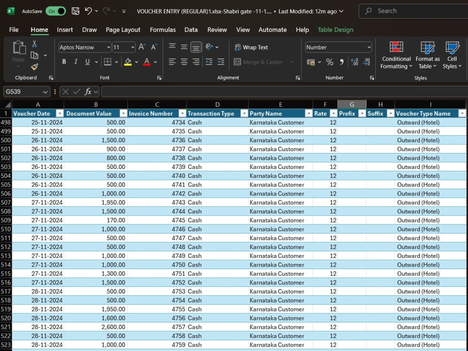
Task: Click the Percent Style icon
Action: click(329, 62)
